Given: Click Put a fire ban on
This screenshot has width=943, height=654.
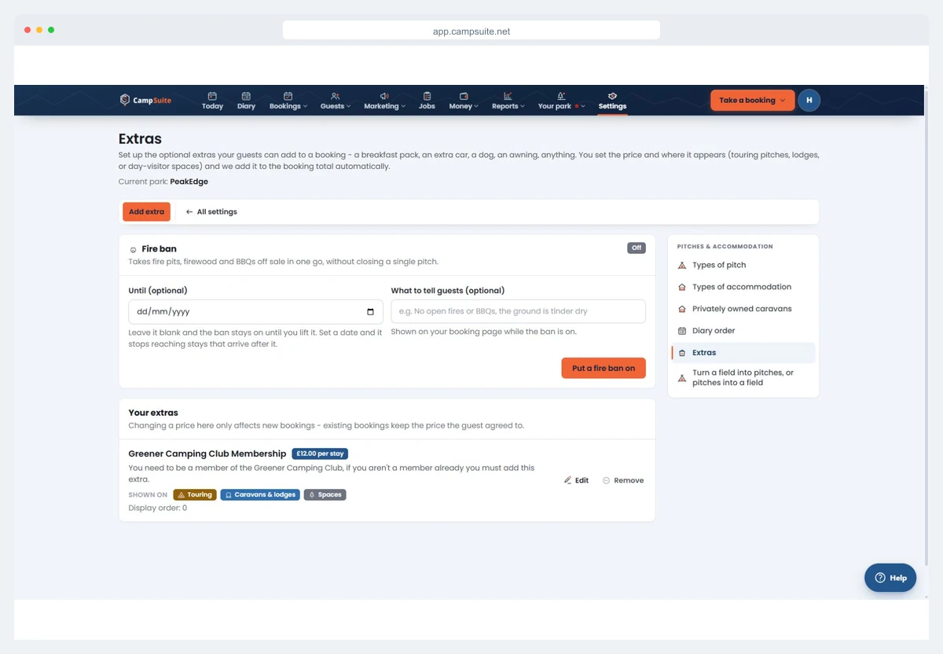Looking at the screenshot, I should tap(604, 368).
